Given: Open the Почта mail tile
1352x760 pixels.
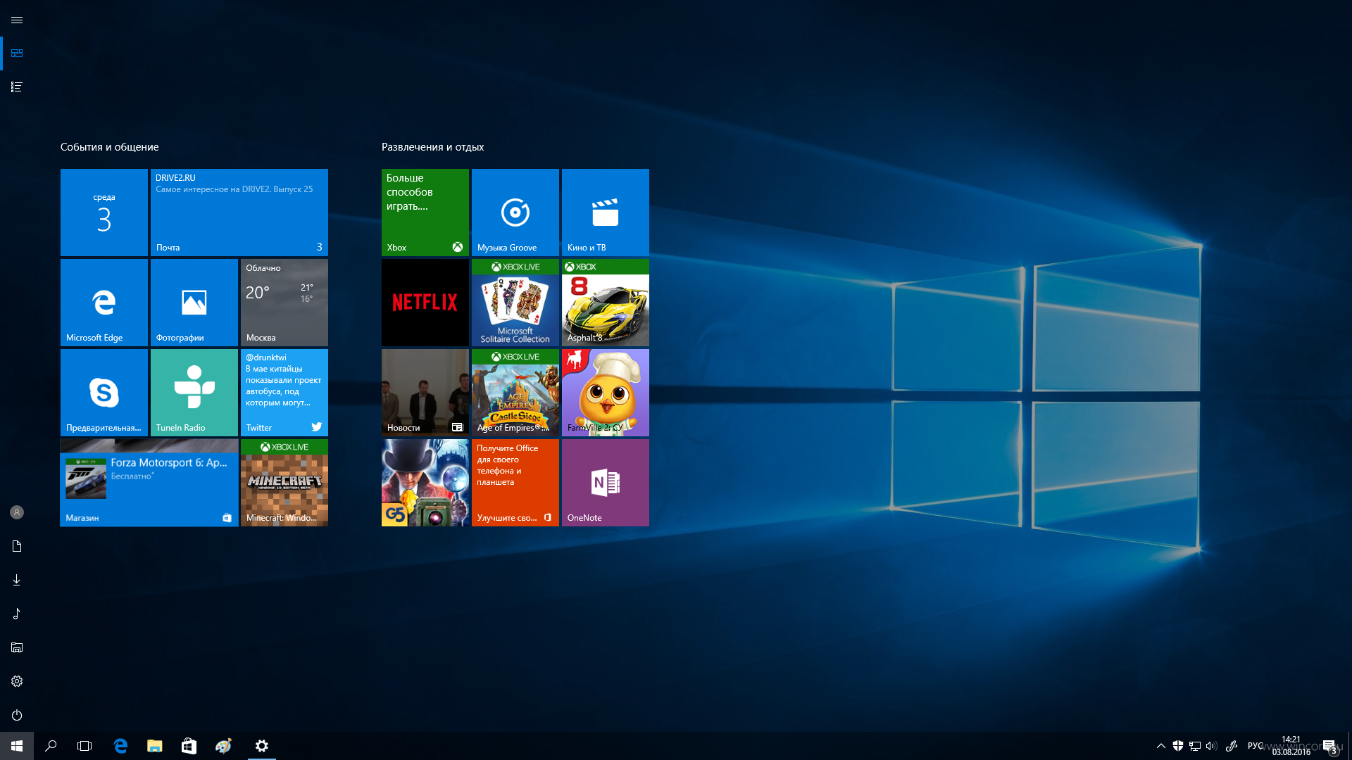Looking at the screenshot, I should click(x=239, y=213).
